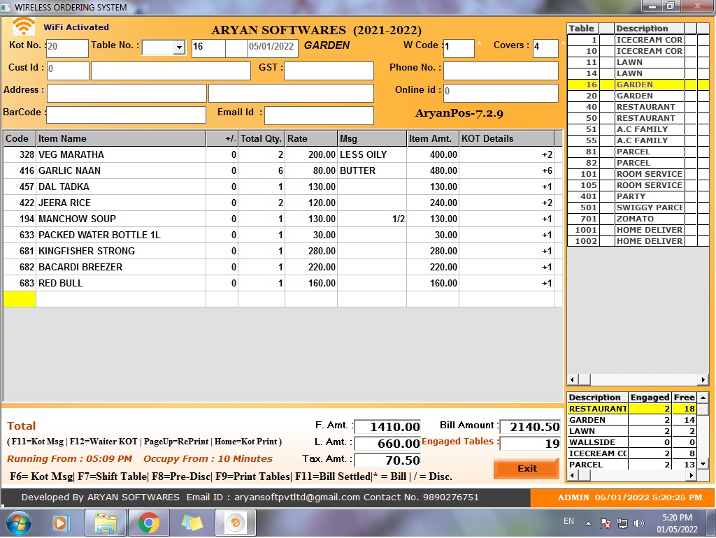Click the GST input field
The width and height of the screenshot is (716, 538).
coord(329,71)
